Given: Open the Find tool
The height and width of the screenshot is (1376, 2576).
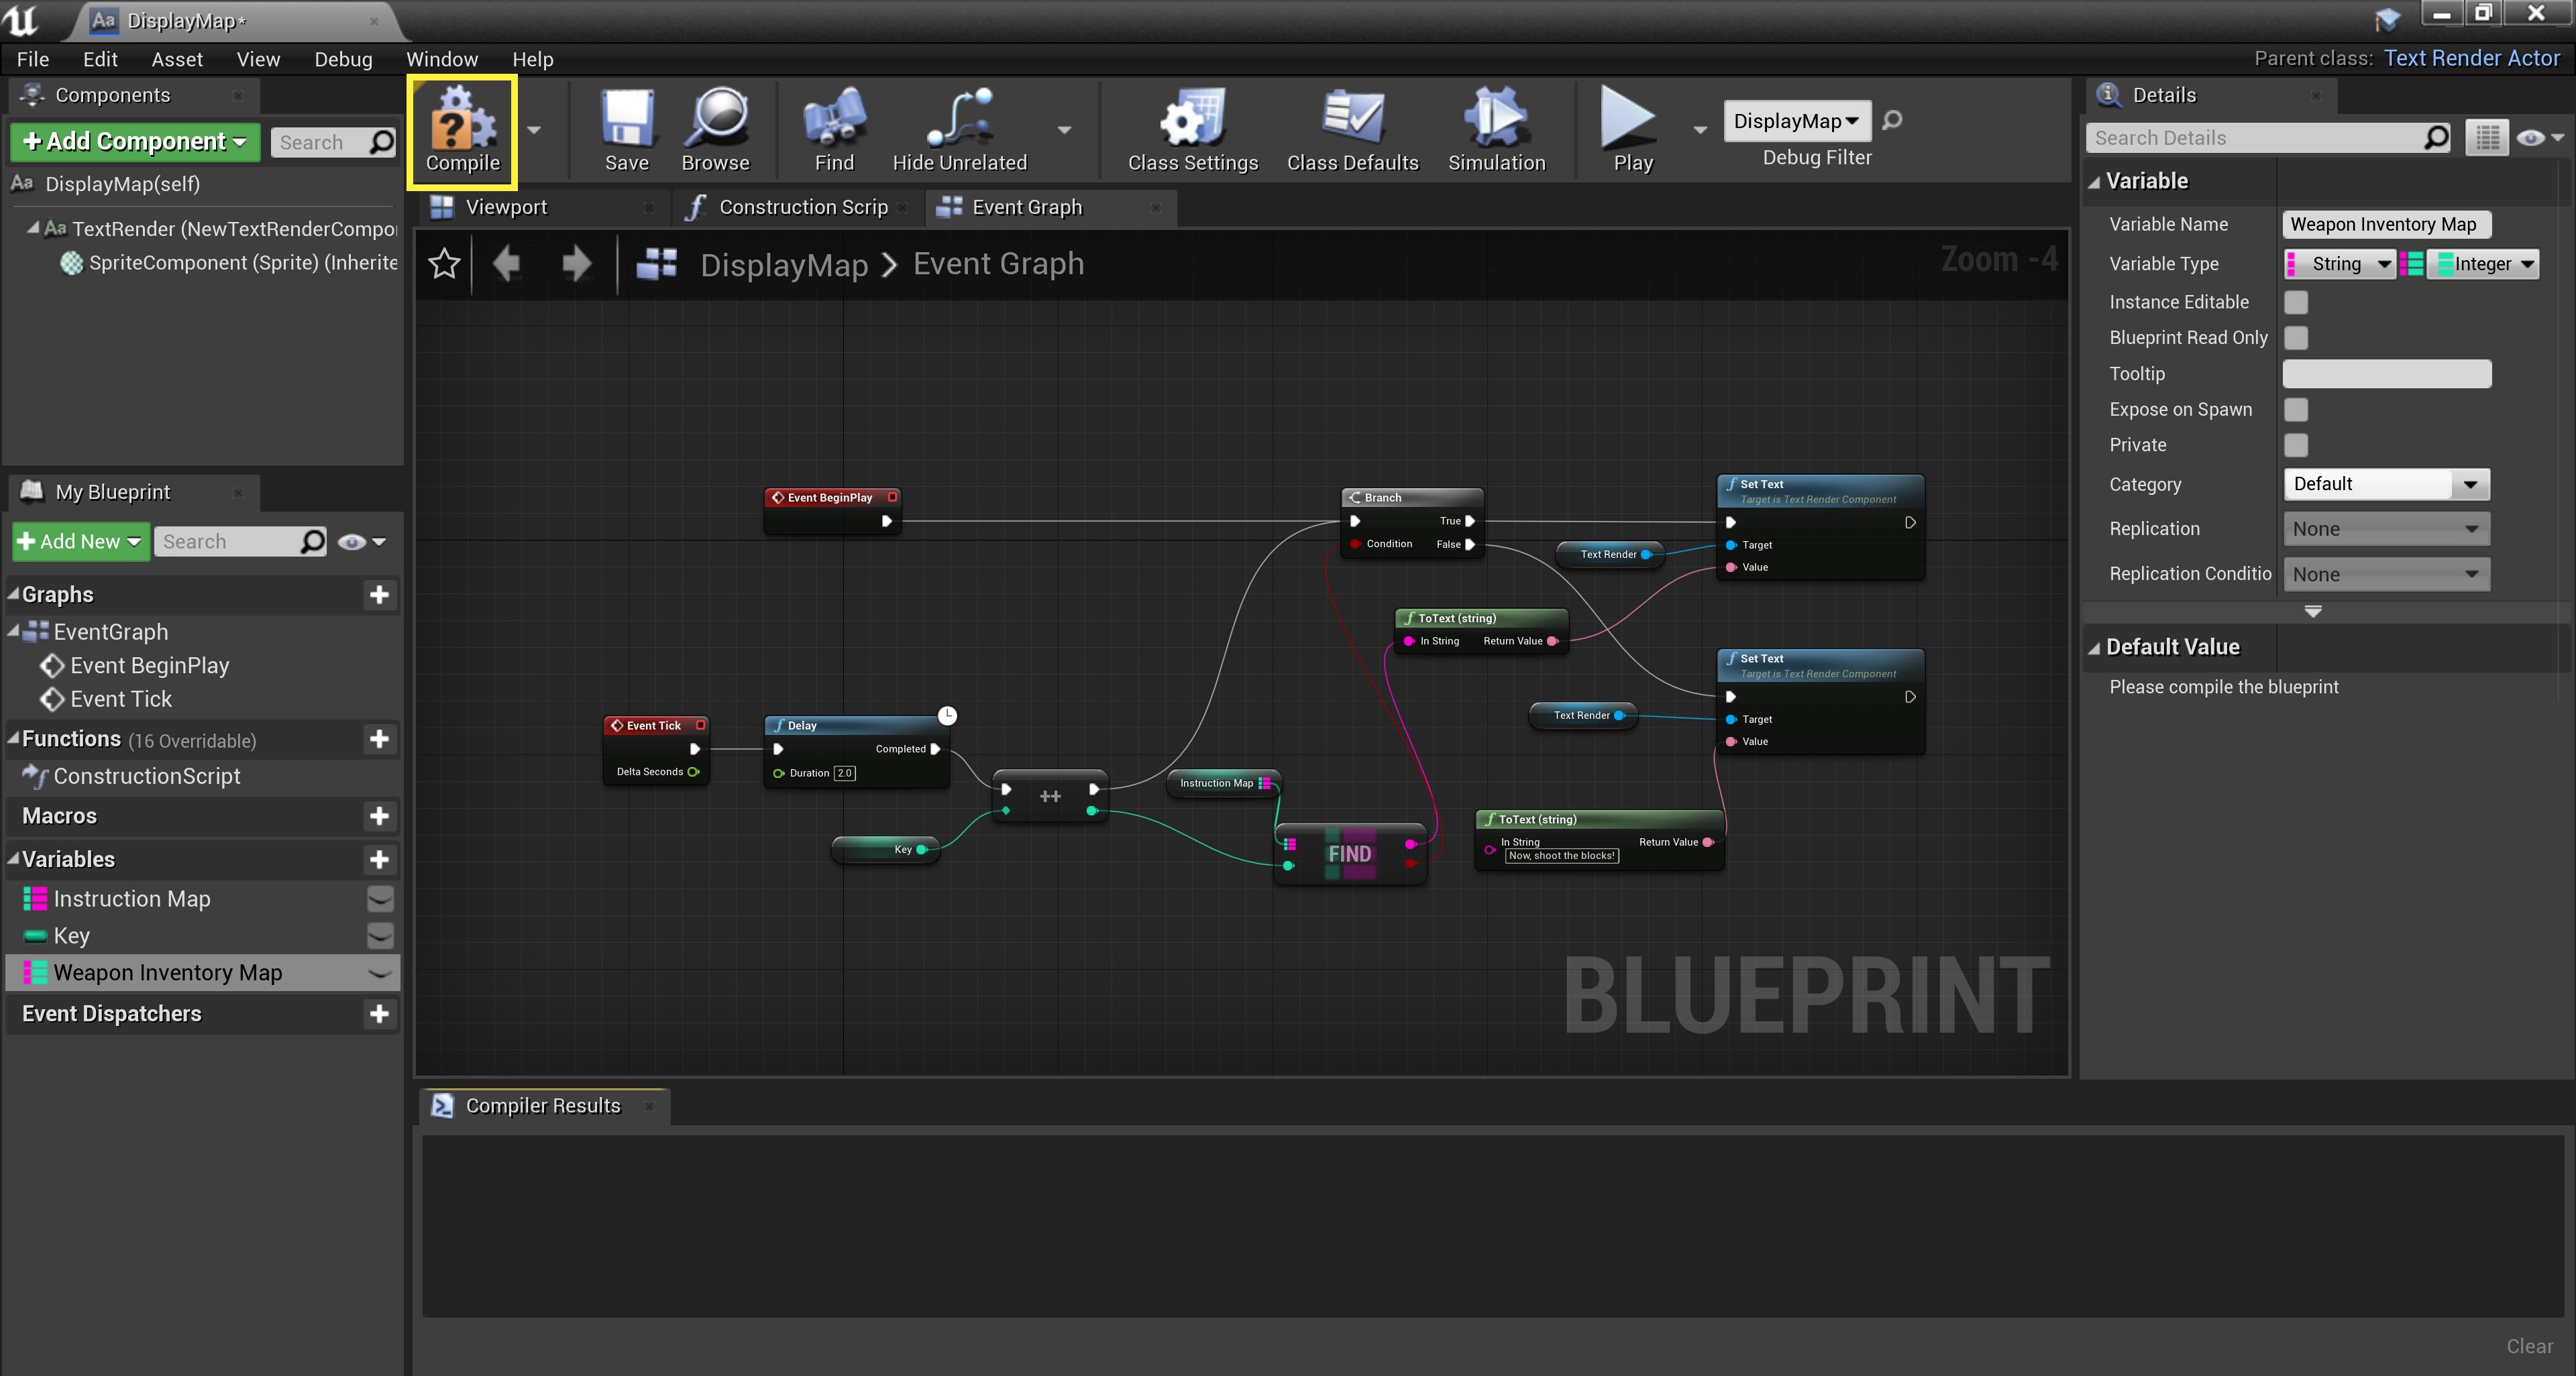Looking at the screenshot, I should pyautogui.click(x=833, y=130).
